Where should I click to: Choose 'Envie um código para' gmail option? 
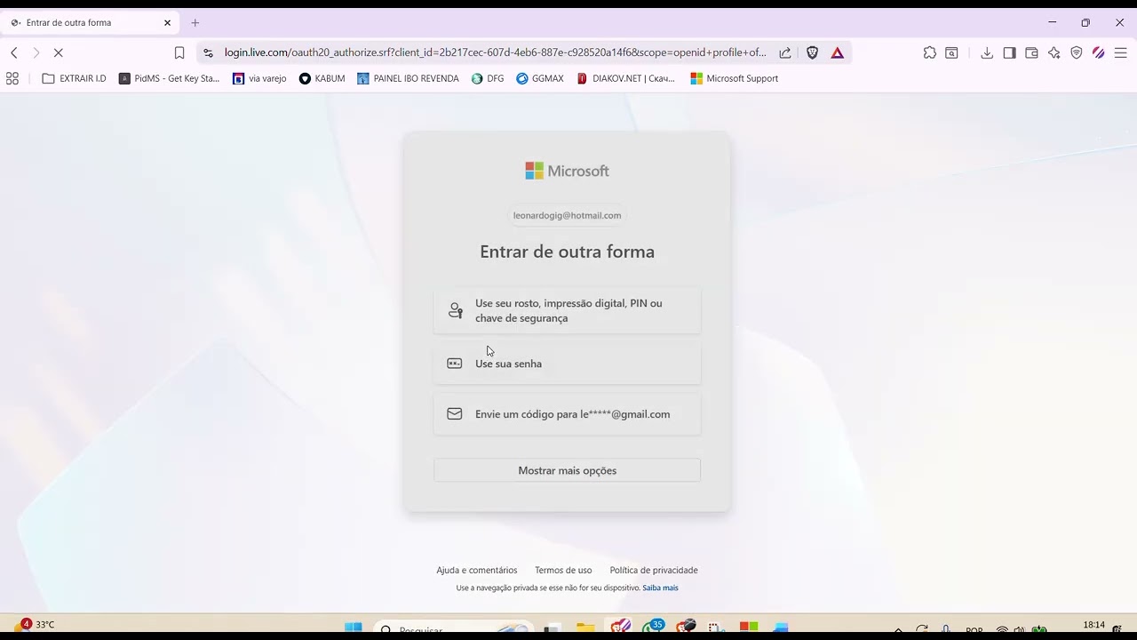(567, 414)
